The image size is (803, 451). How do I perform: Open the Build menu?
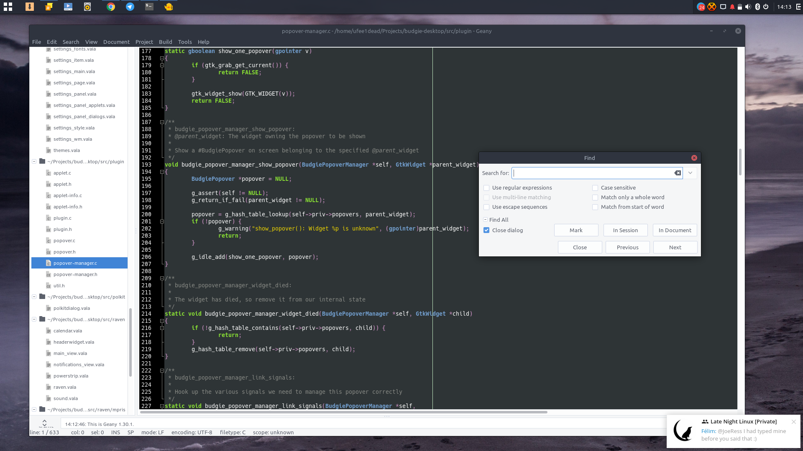(x=165, y=42)
